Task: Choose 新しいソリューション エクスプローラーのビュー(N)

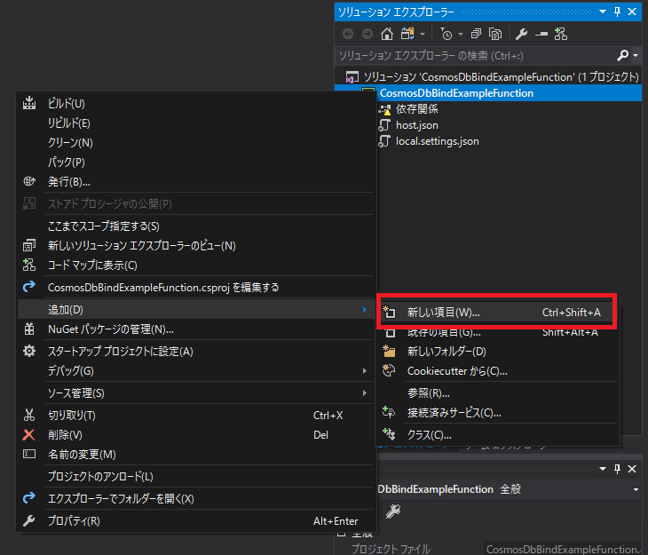Action: click(196, 246)
